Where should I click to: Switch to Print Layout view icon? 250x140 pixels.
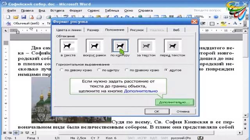pyautogui.click(x=16, y=133)
